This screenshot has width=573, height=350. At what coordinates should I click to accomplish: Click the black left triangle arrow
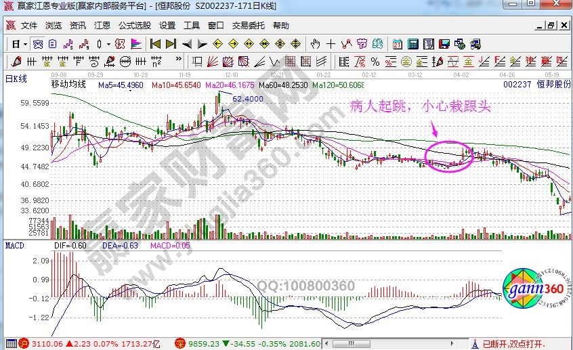pyautogui.click(x=187, y=45)
